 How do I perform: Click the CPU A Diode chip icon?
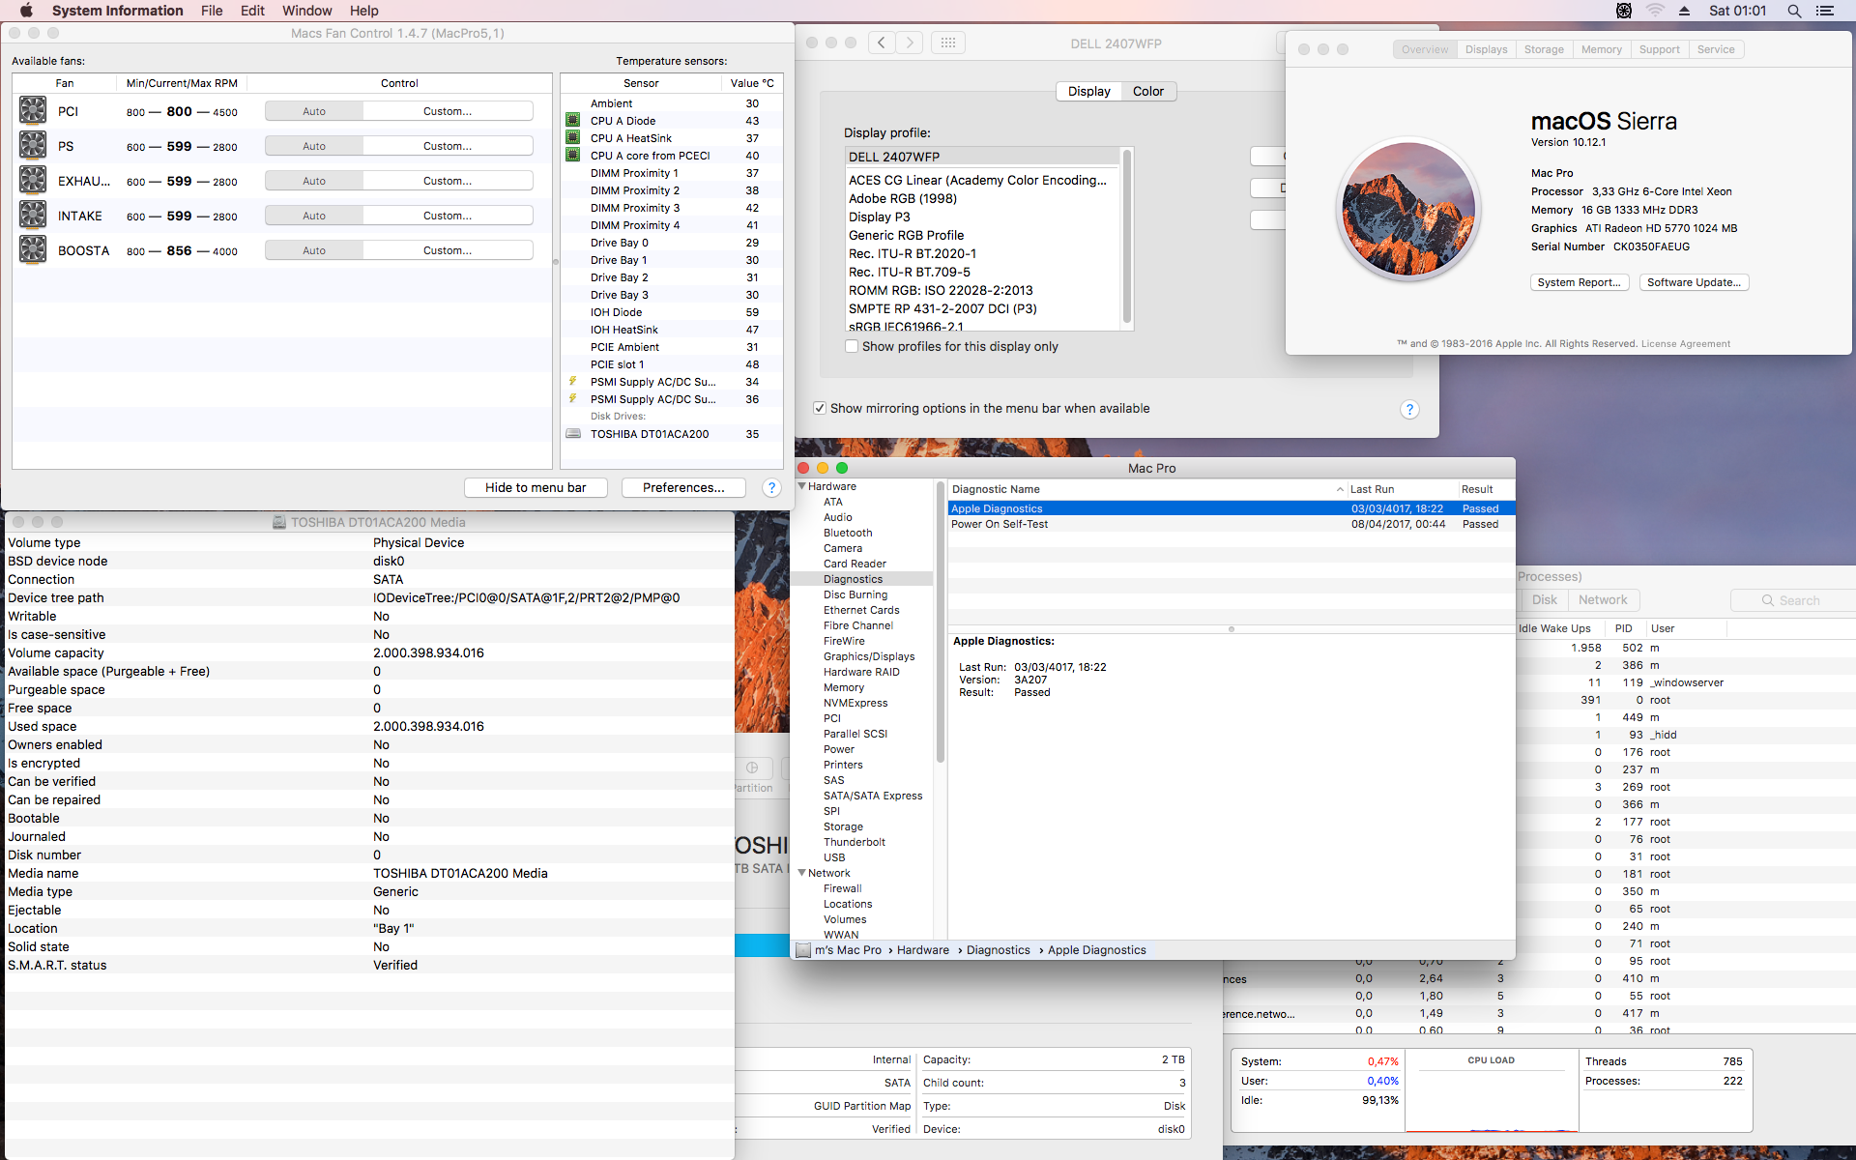tap(572, 120)
